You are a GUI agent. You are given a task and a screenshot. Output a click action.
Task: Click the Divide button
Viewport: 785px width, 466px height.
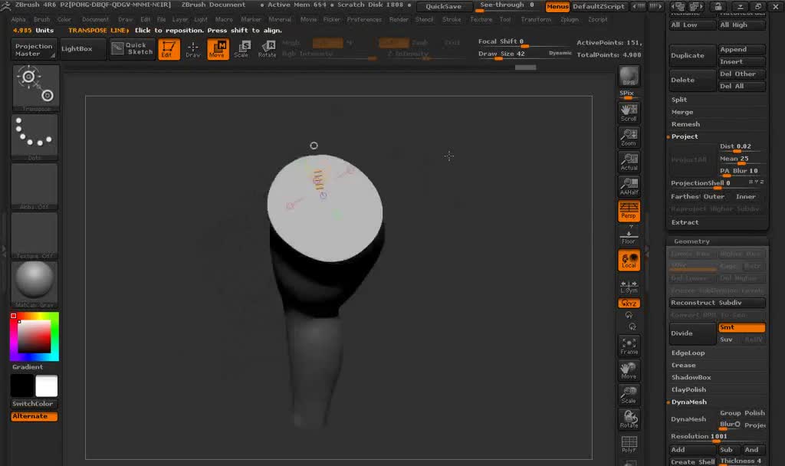pos(692,333)
